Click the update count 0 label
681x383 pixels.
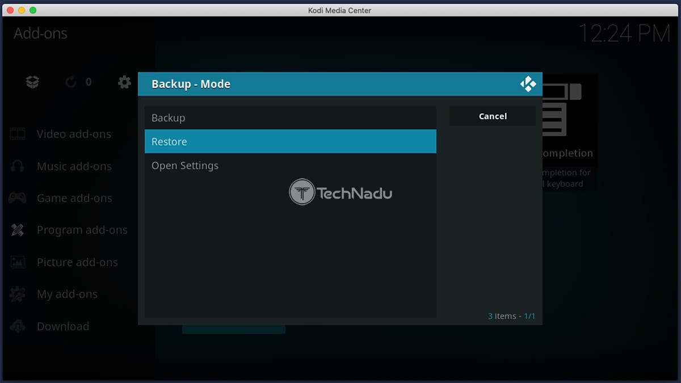(89, 82)
